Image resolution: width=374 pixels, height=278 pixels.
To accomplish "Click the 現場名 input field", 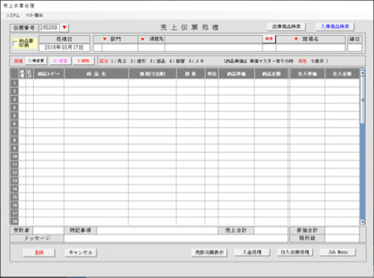I will [310, 48].
